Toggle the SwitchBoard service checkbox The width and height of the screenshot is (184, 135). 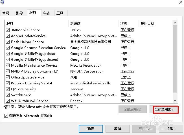pos(8,95)
